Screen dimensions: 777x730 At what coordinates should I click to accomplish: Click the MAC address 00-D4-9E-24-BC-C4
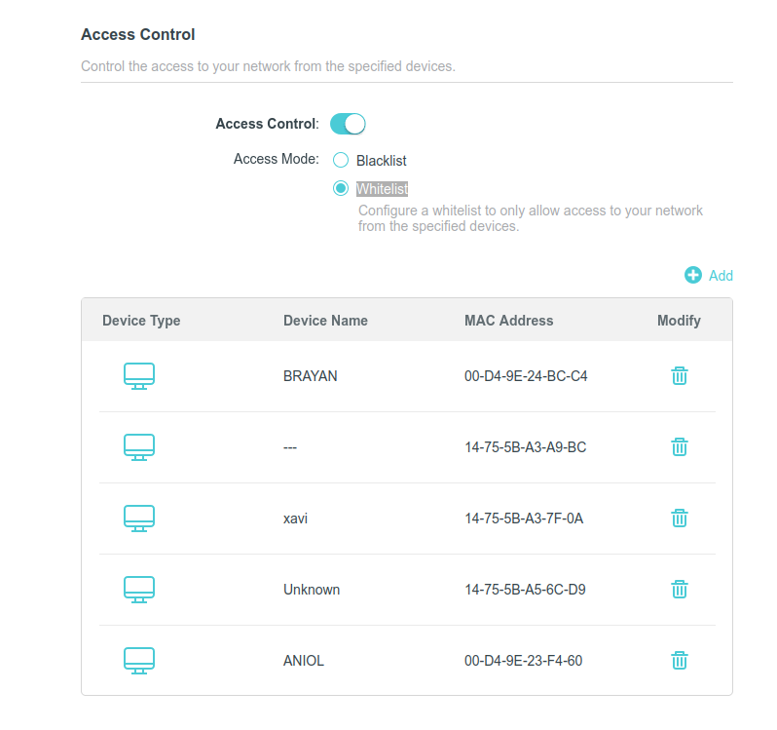tap(526, 376)
